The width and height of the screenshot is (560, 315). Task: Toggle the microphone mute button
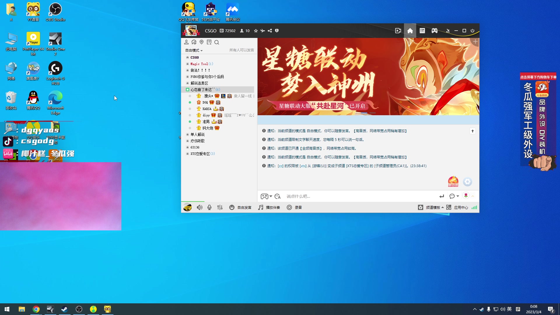click(209, 207)
